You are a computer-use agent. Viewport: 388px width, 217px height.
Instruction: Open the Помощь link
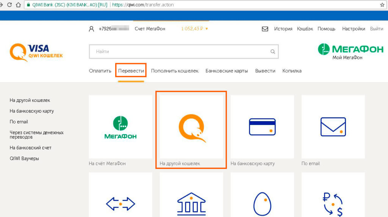(326, 29)
